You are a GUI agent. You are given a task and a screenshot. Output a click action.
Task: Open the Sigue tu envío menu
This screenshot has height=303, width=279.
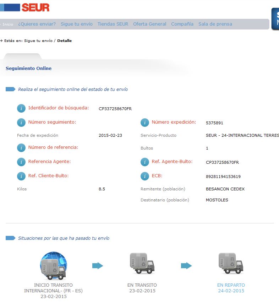77,24
